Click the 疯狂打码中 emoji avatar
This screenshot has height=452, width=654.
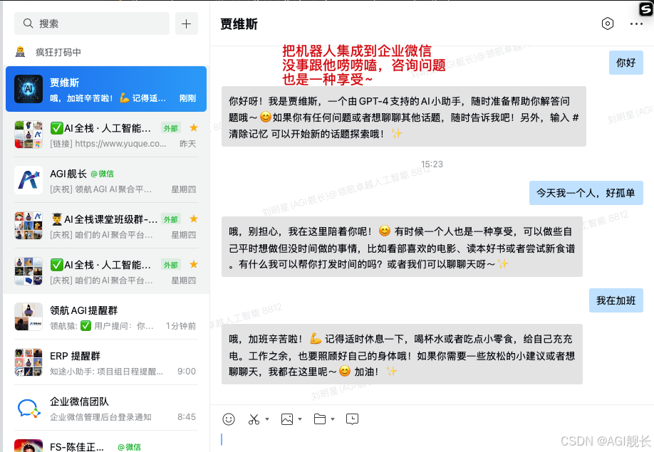click(21, 52)
